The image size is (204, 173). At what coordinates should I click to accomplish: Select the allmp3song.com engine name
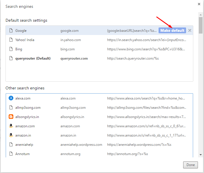(x=28, y=108)
